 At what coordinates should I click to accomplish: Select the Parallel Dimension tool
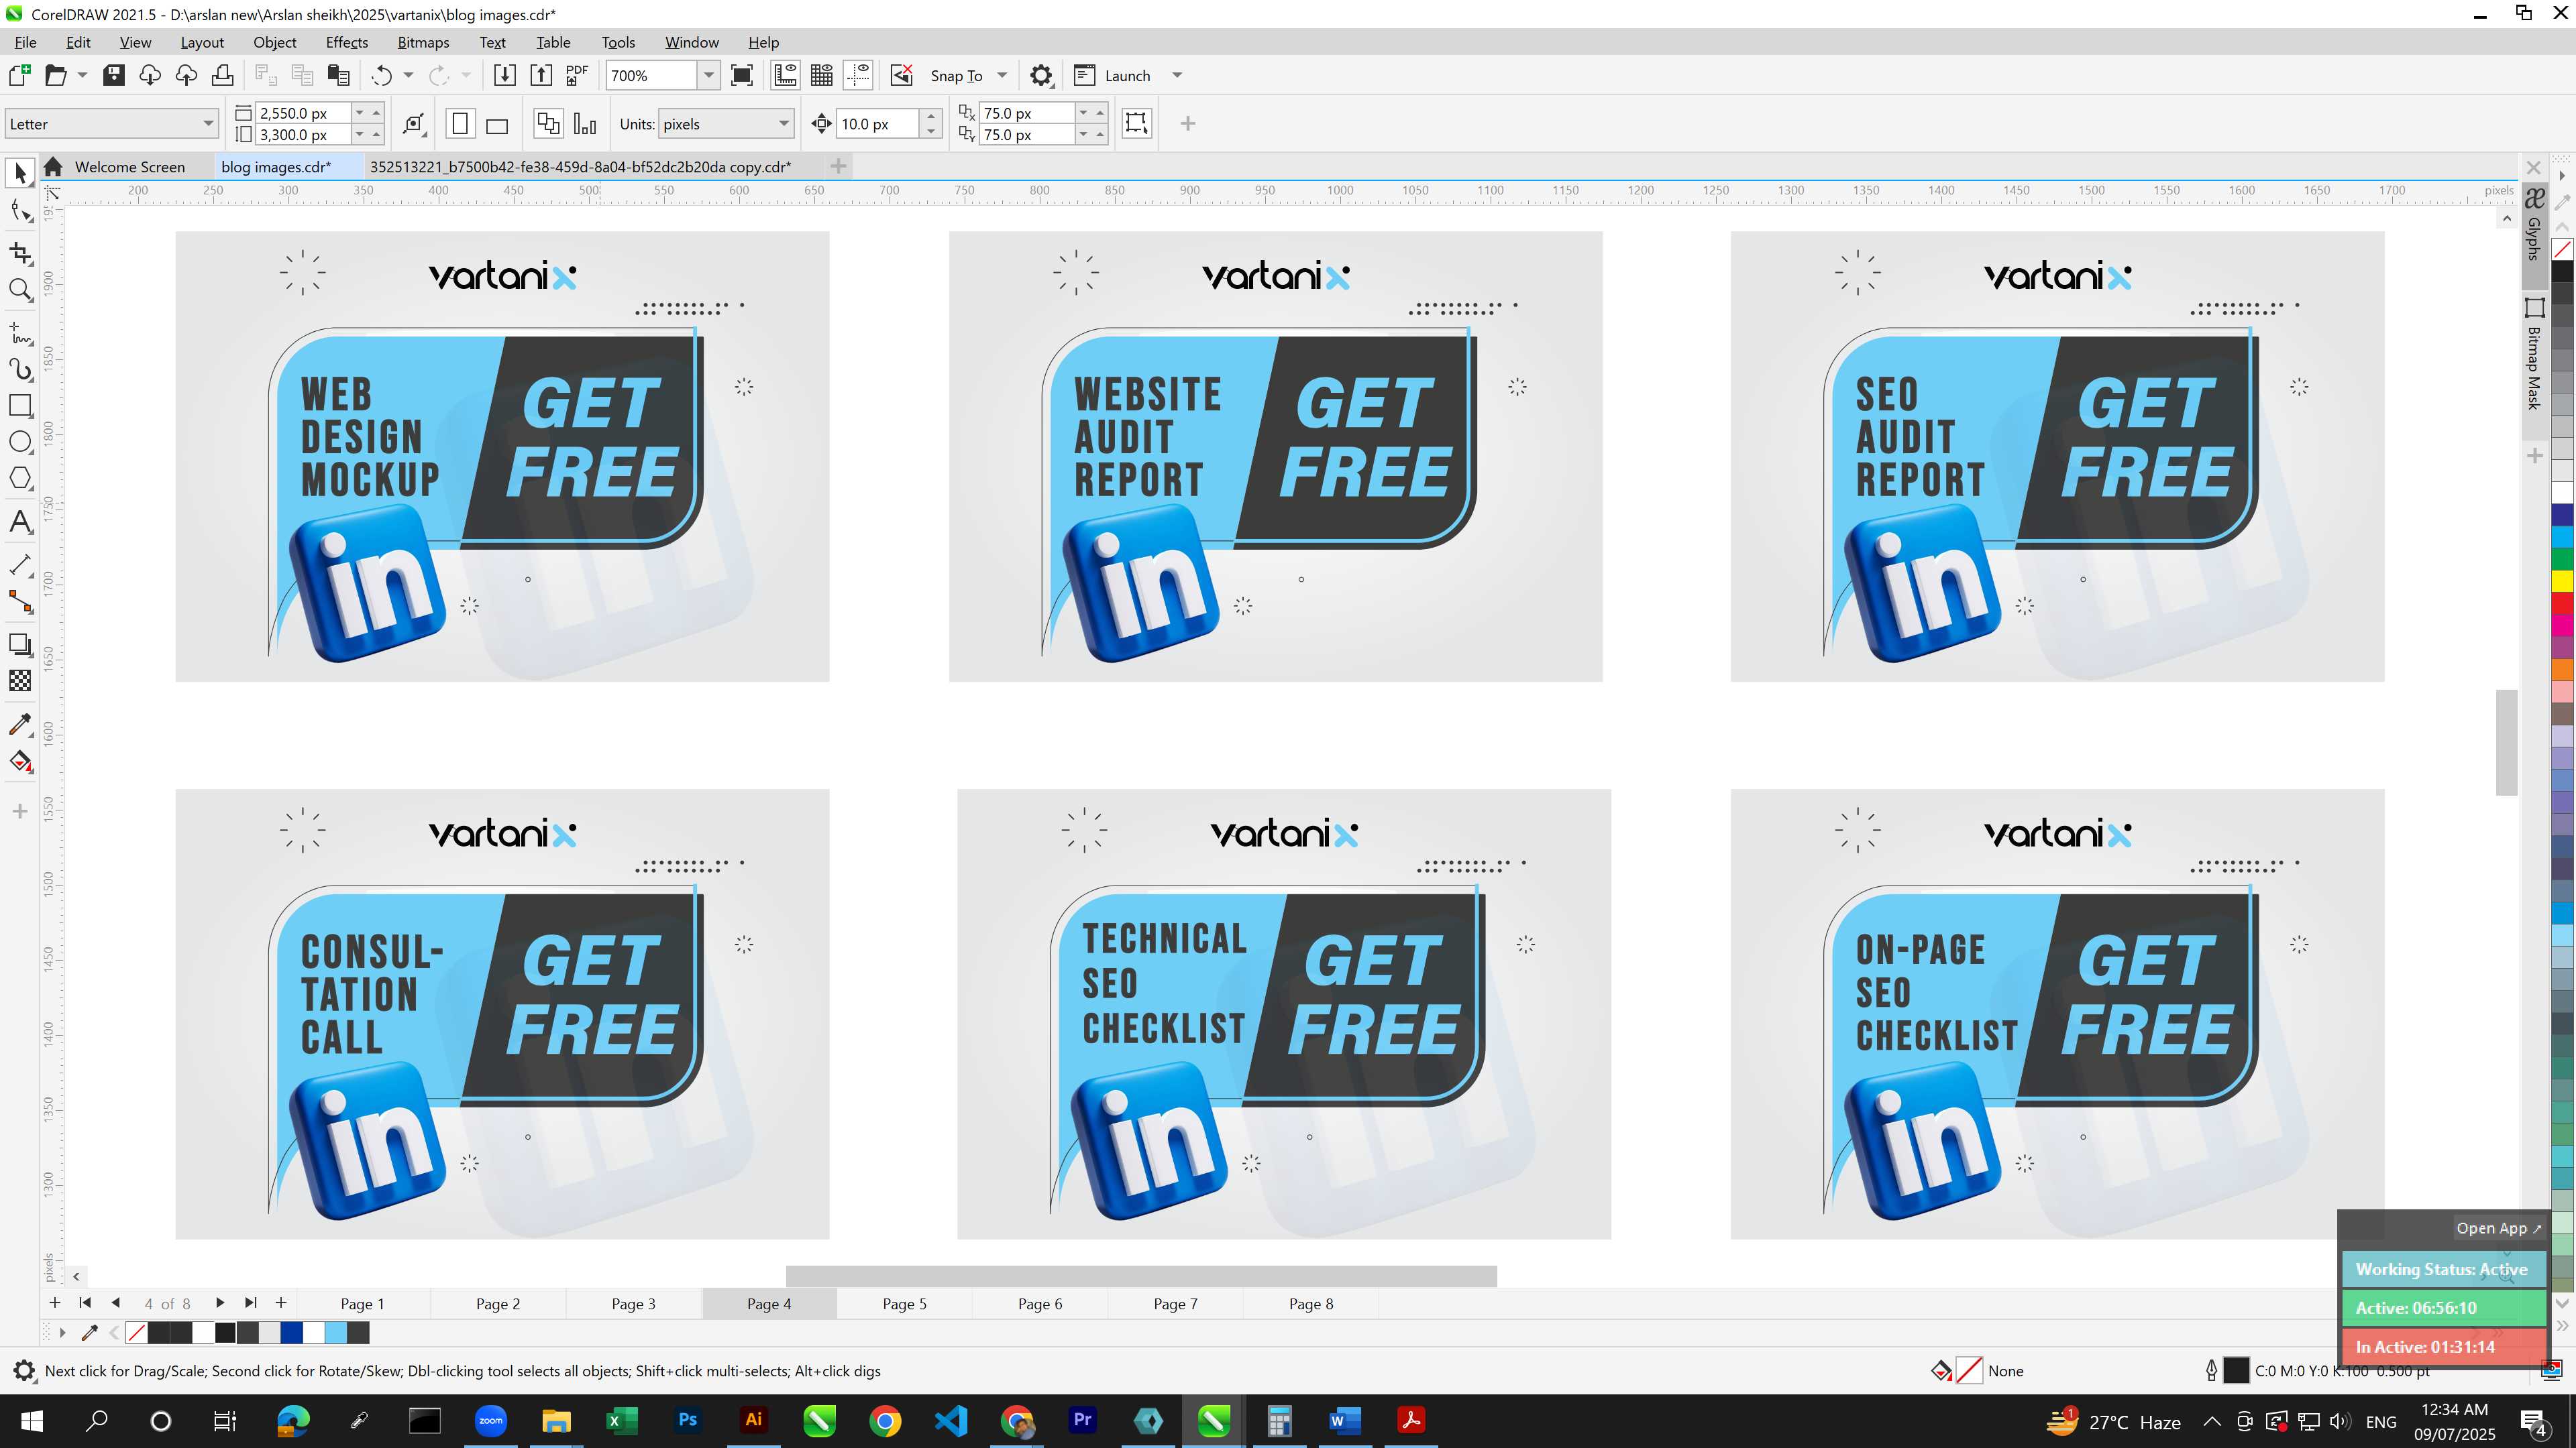(x=20, y=564)
